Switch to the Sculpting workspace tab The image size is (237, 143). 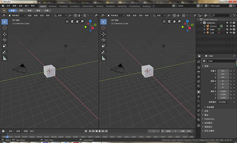(x=63, y=6)
